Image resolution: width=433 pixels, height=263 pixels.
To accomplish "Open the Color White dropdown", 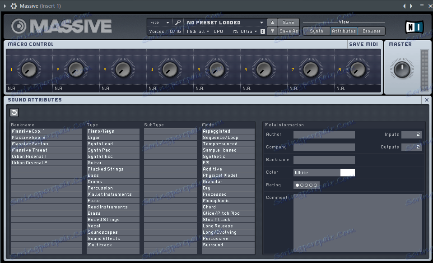I will click(x=317, y=172).
